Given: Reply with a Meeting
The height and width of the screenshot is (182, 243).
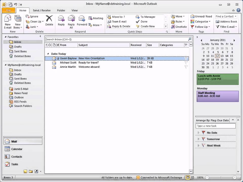Looking at the screenshot, I should [x=96, y=18].
